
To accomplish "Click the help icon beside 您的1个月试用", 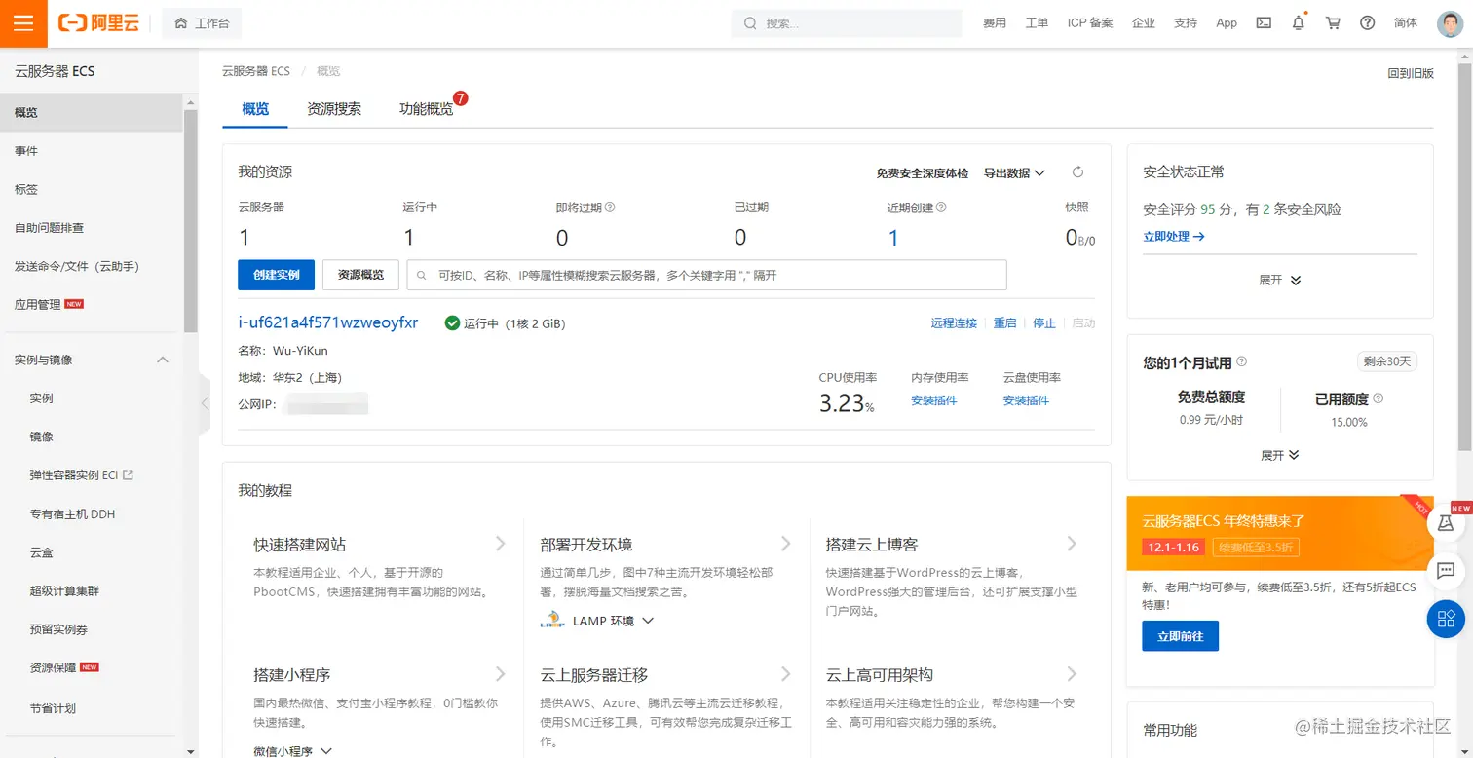I will tap(1241, 361).
